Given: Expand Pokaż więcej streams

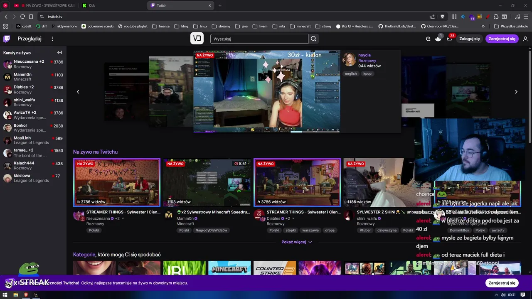Looking at the screenshot, I should pos(296,242).
